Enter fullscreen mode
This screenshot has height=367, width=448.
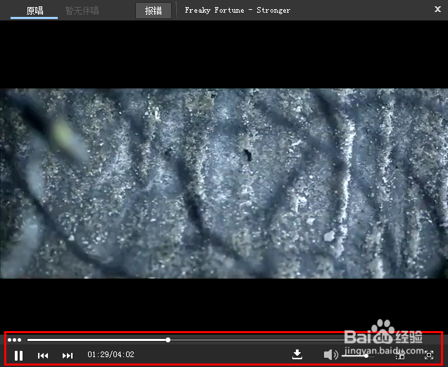pos(429,355)
